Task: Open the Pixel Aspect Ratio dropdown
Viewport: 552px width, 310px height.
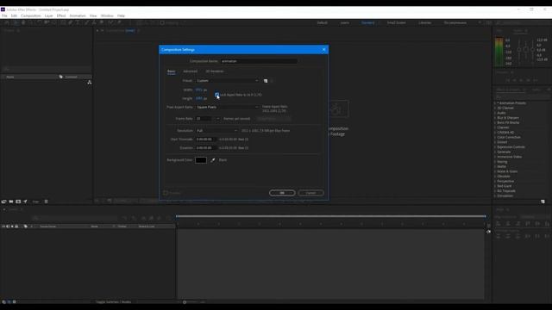Action: pyautogui.click(x=228, y=107)
